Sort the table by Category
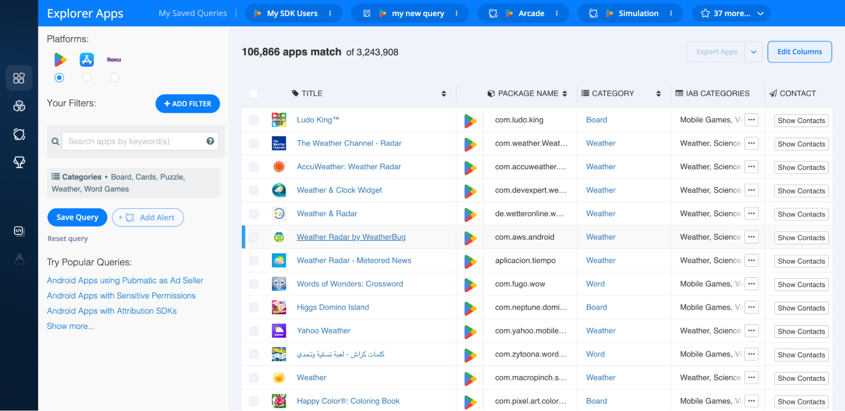The height and width of the screenshot is (411, 845). point(658,94)
